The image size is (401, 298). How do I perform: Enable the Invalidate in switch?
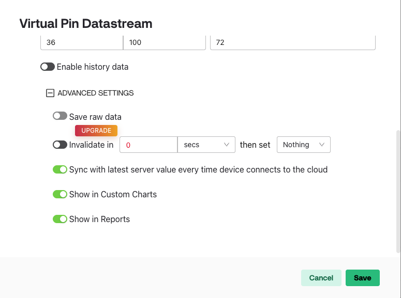60,145
